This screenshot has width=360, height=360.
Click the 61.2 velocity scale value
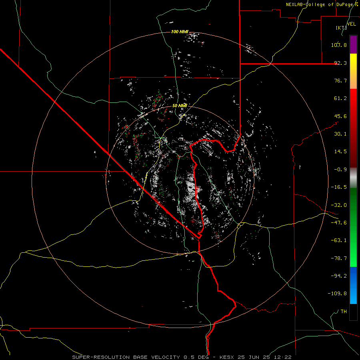(x=340, y=98)
